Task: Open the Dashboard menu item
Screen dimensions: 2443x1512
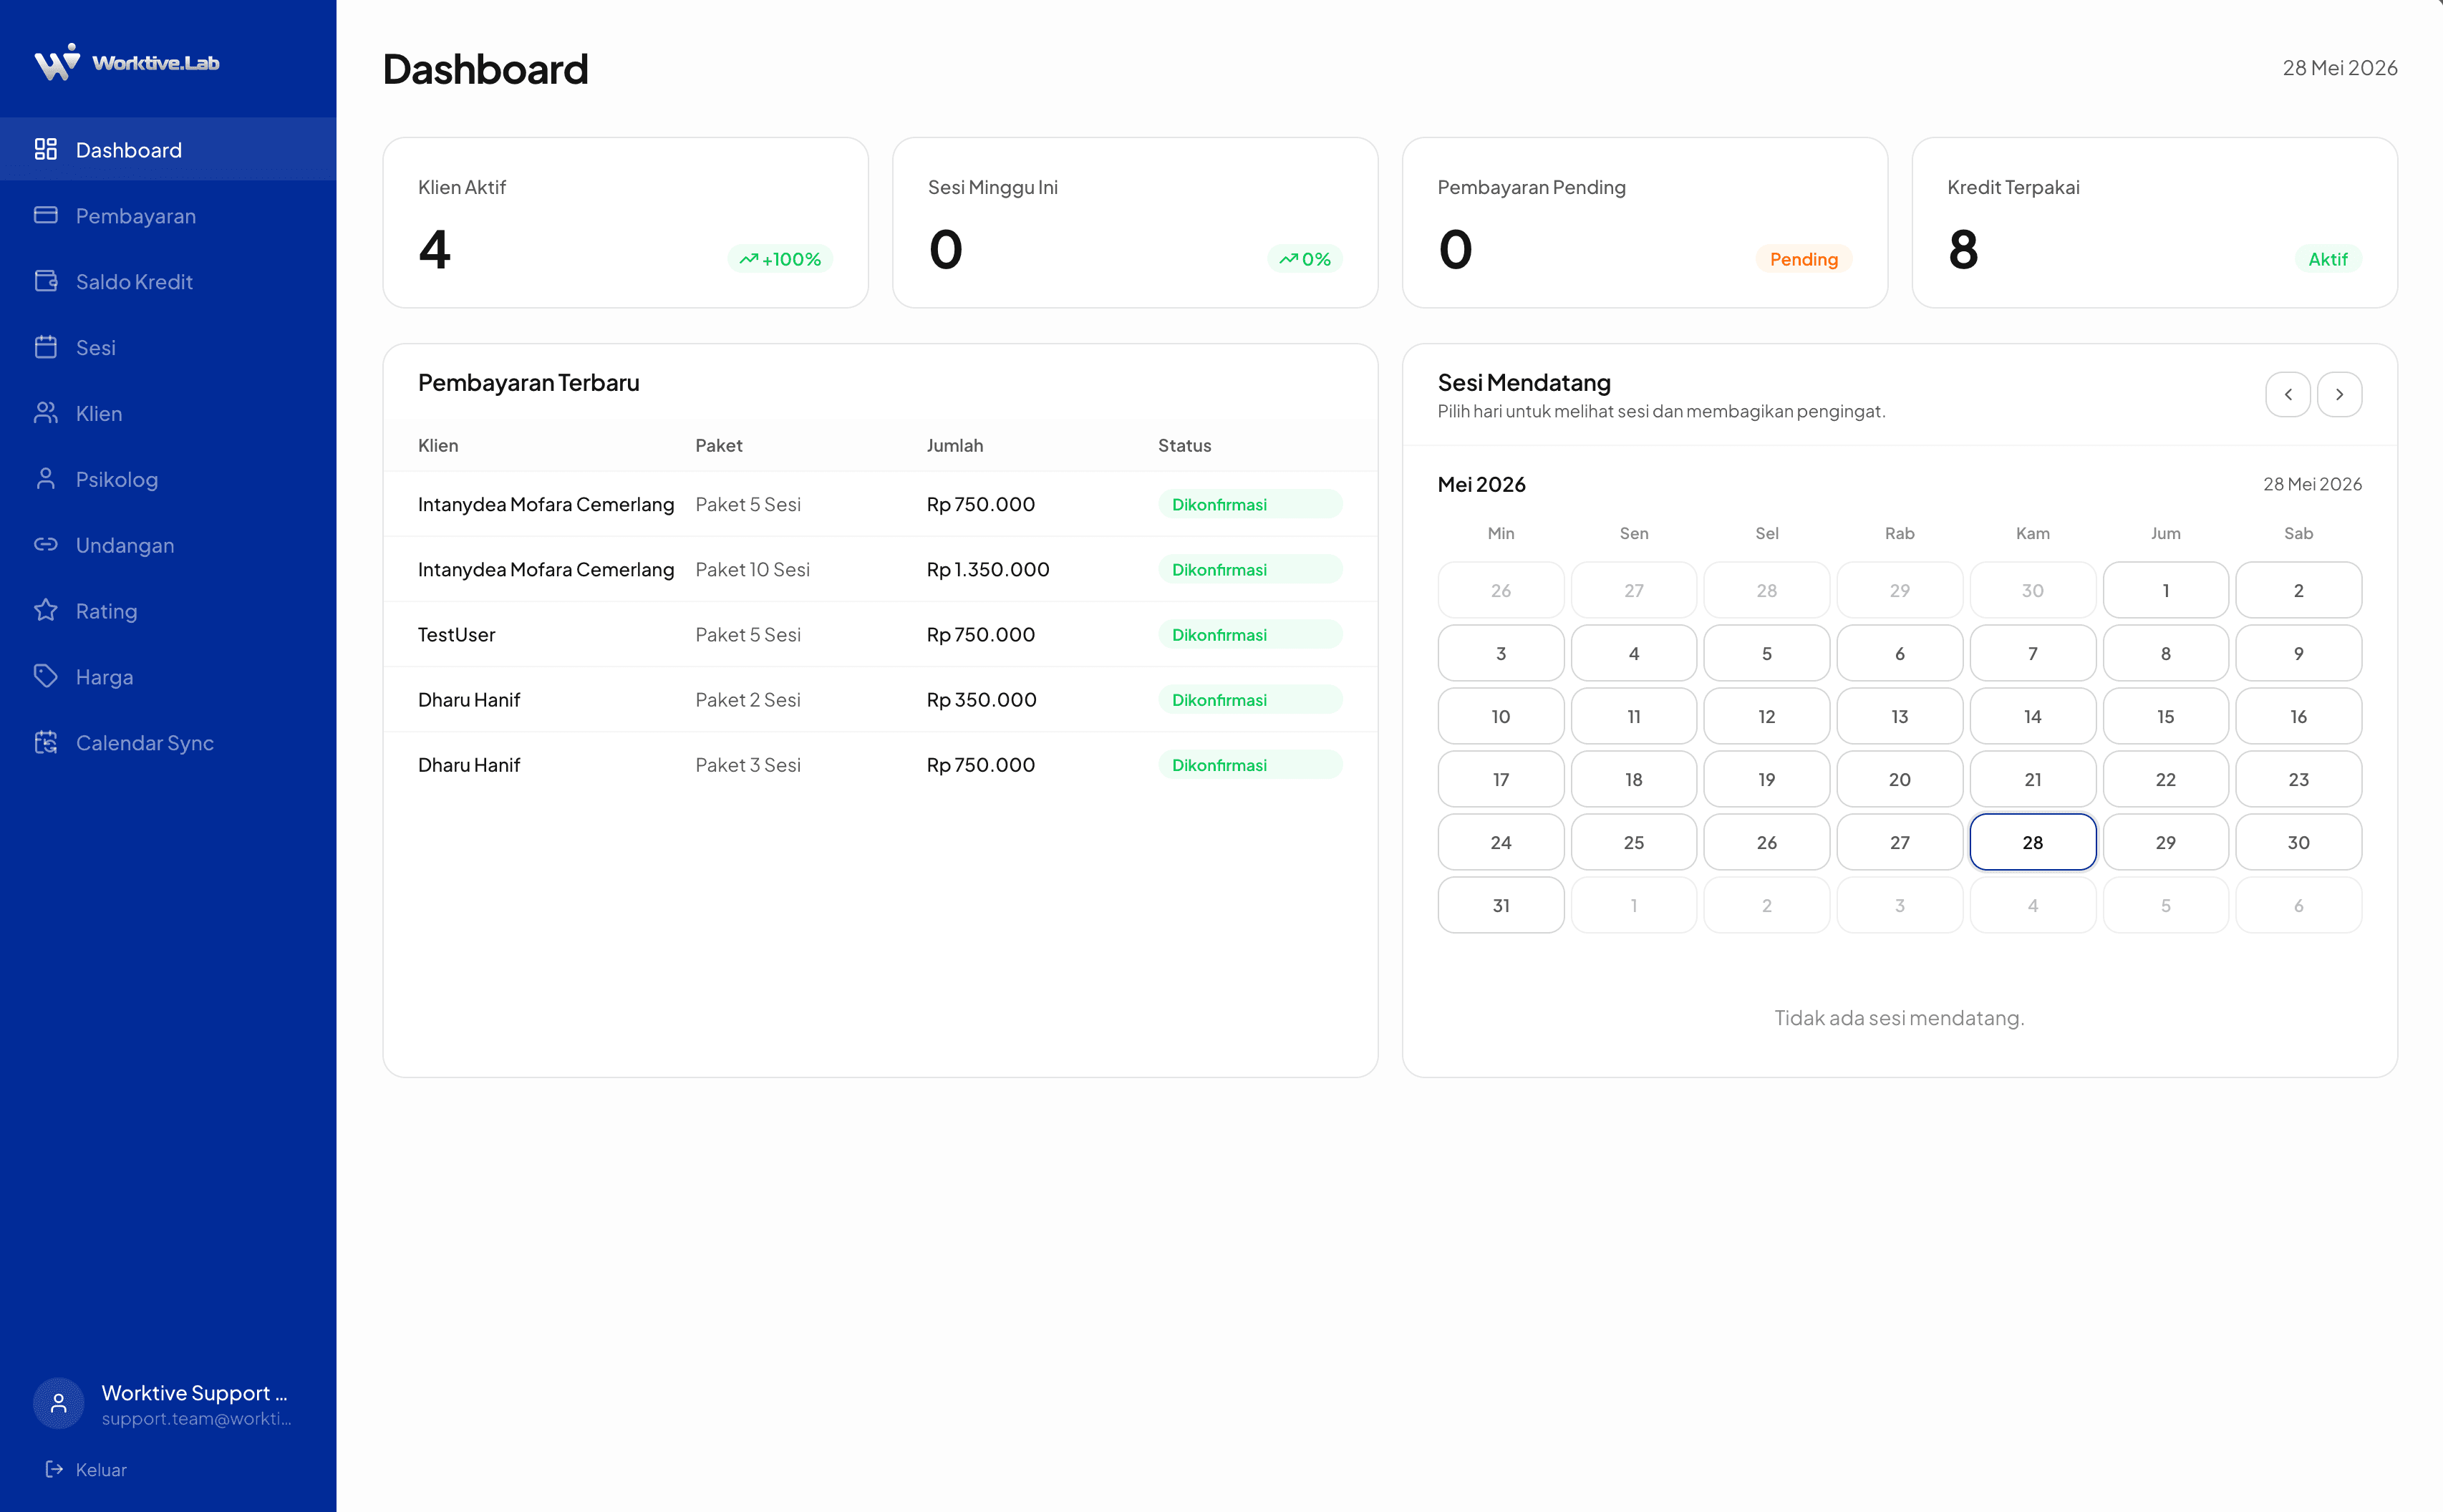Action: coord(168,149)
